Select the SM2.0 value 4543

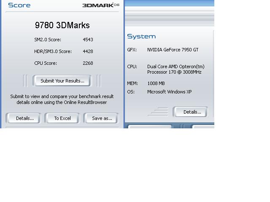88,40
